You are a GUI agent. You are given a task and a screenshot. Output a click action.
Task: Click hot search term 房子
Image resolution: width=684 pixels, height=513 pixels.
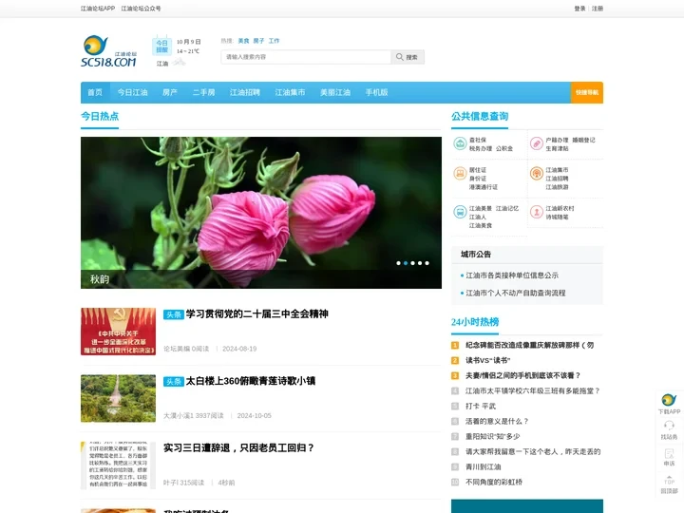tap(258, 41)
